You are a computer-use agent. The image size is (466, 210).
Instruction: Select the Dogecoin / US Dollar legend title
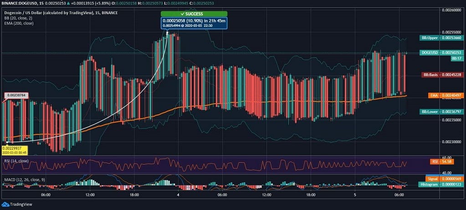pos(61,13)
